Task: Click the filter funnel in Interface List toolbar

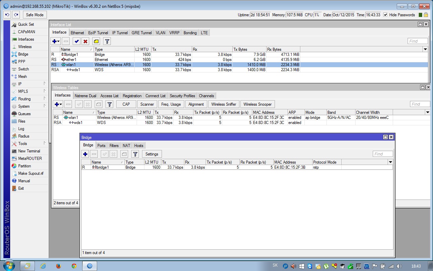Action: tap(107, 41)
